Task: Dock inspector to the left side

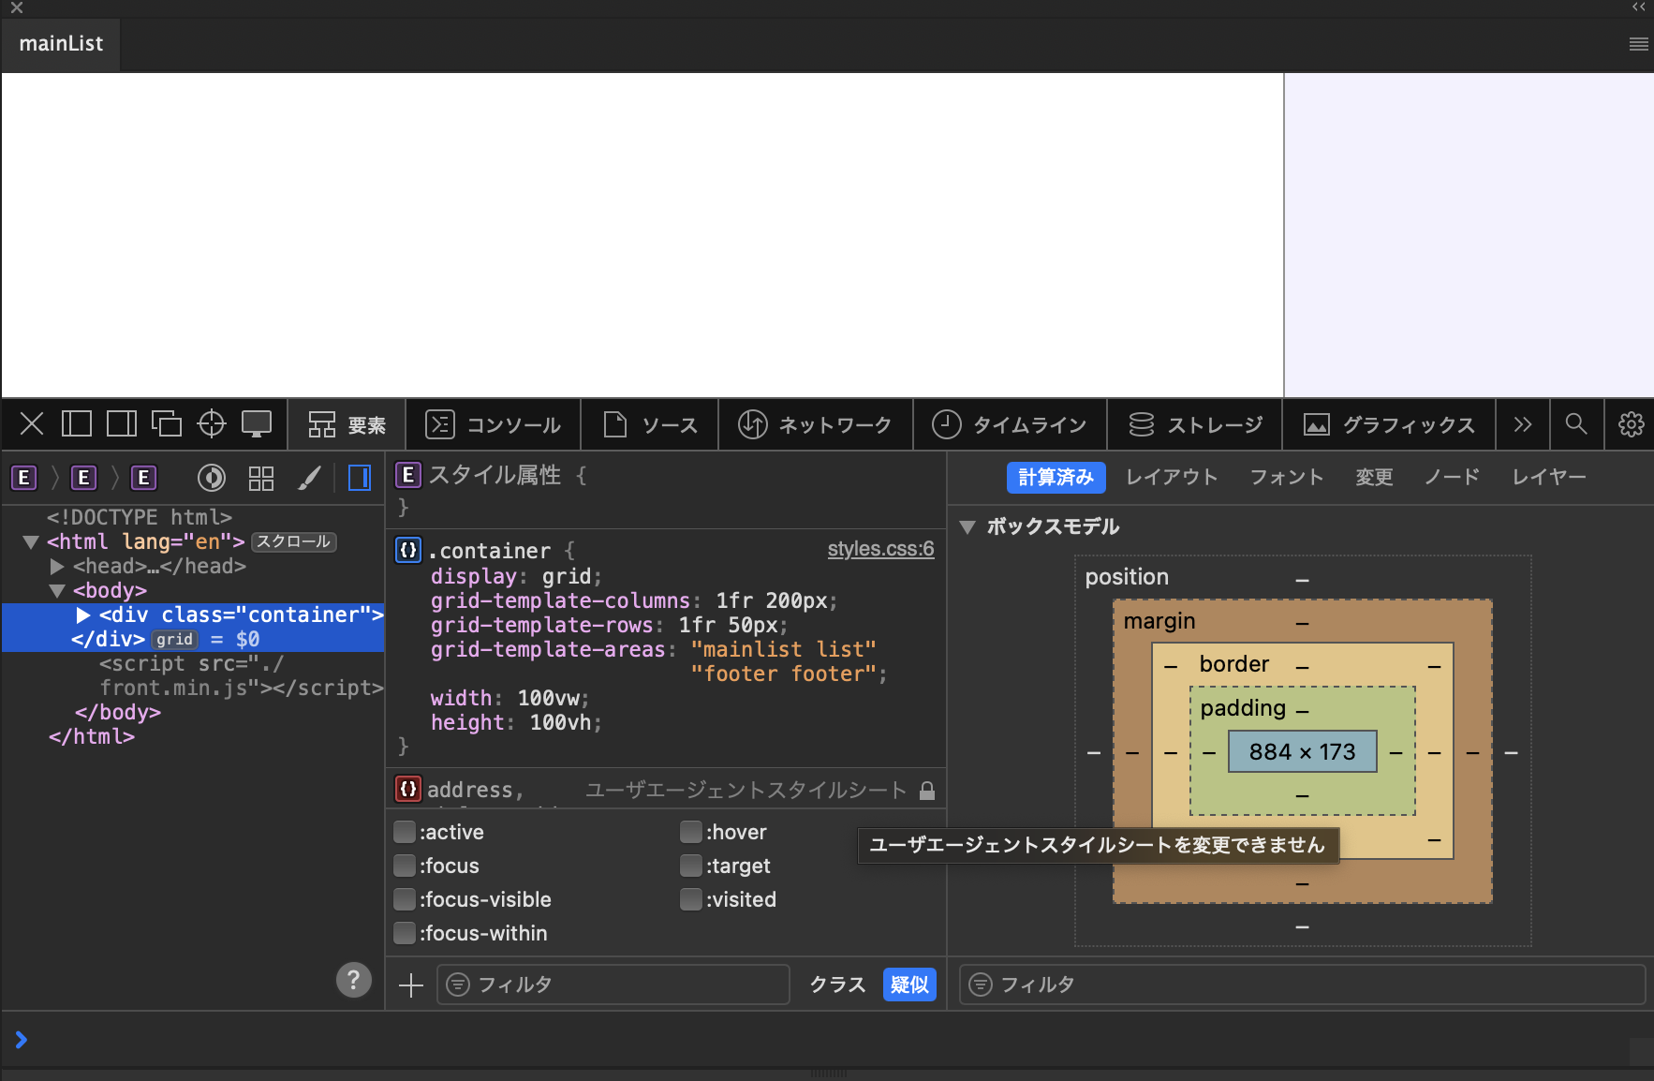Action: [77, 424]
